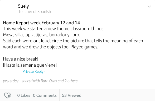Click the Spanish vocabulary line 'Mesa, silla, lápiz'
155x101 pixels.
coord(42,35)
